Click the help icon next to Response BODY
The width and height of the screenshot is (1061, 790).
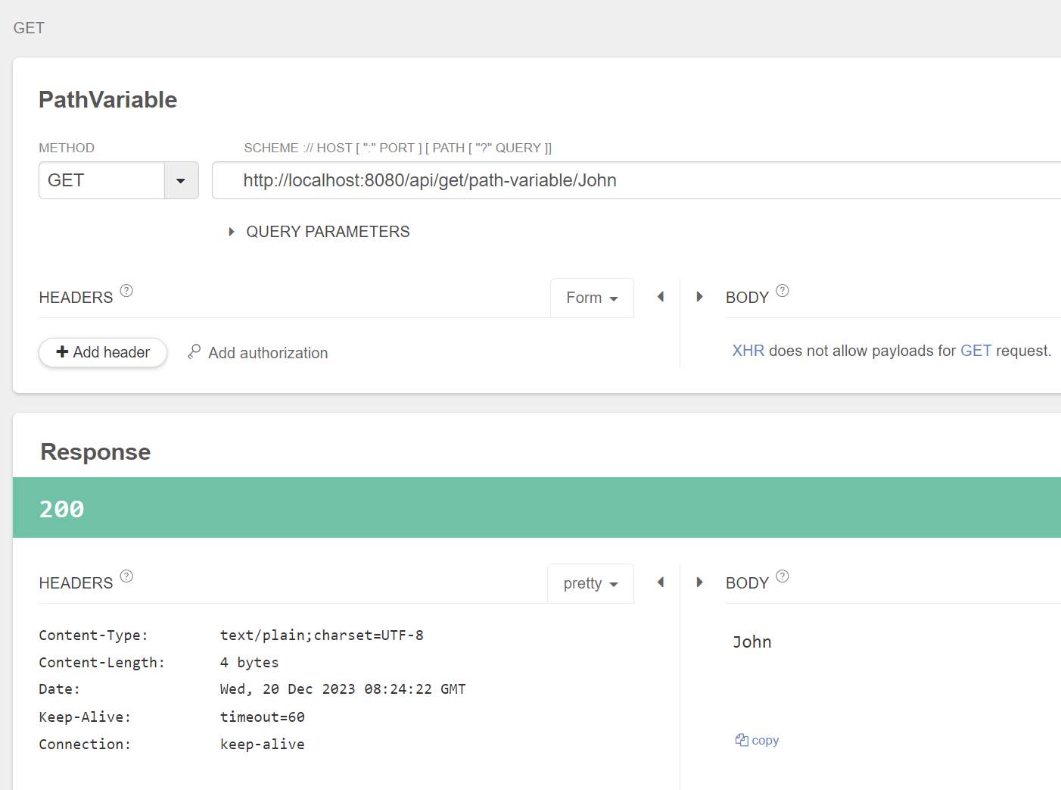(x=783, y=576)
